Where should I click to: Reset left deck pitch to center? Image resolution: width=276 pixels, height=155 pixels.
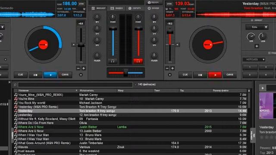pyautogui.click(x=74, y=45)
